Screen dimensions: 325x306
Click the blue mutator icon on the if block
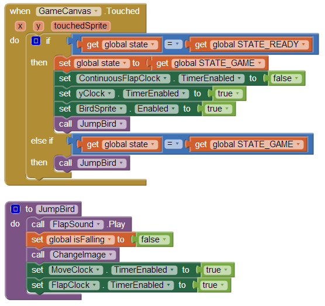click(x=36, y=41)
